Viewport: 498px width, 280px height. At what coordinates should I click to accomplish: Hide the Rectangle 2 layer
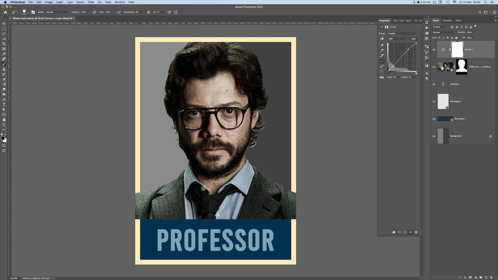pos(434,101)
